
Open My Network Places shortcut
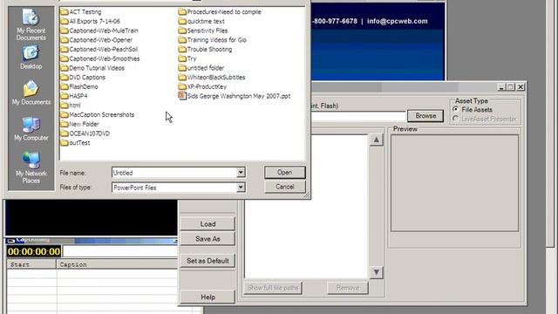[x=31, y=167]
